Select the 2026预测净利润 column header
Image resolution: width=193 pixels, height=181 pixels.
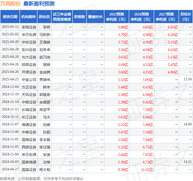point(141,17)
